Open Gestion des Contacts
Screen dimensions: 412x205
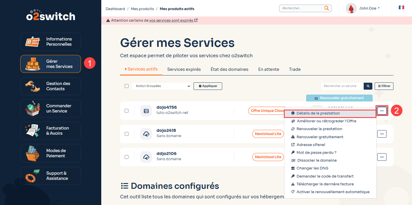click(x=50, y=86)
